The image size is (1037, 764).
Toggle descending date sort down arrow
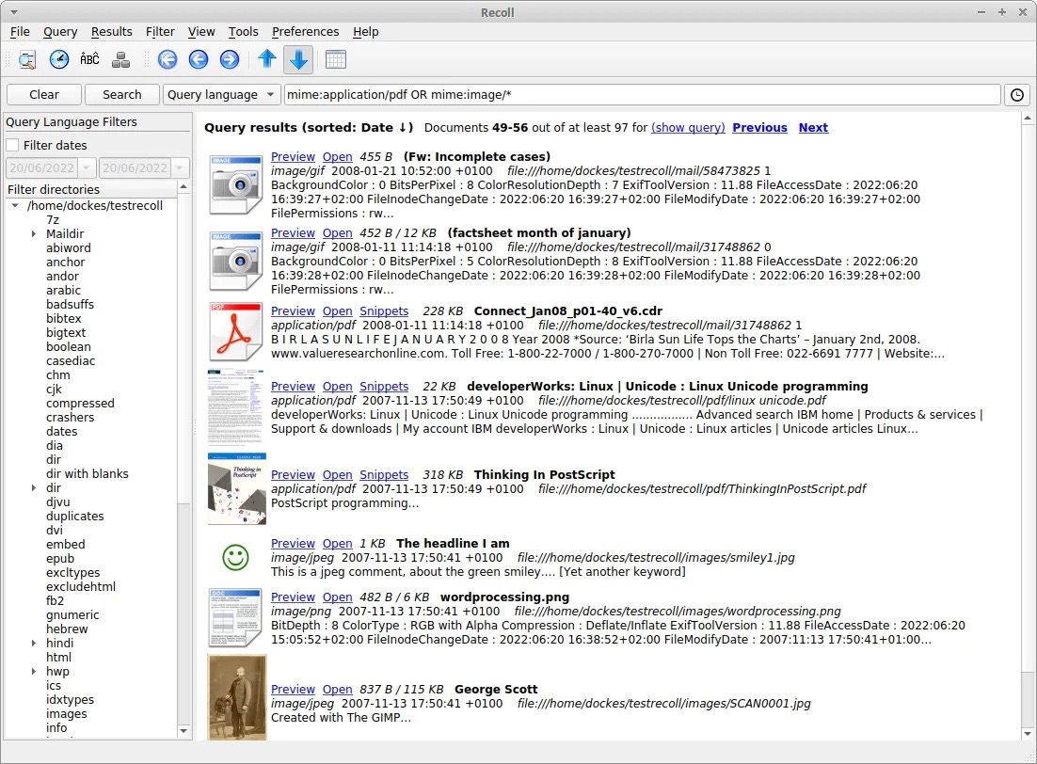click(298, 59)
